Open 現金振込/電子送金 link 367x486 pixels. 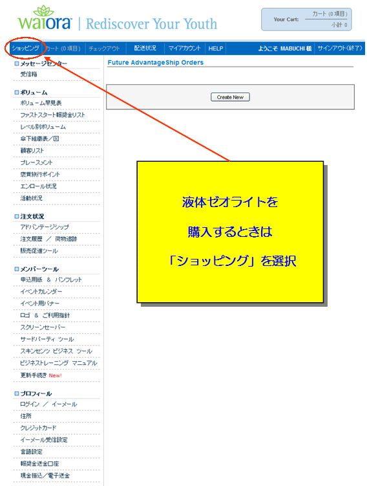coord(45,476)
